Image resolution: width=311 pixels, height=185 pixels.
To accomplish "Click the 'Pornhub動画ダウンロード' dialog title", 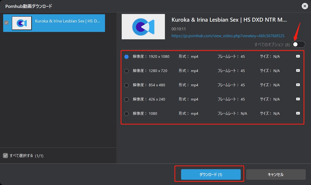I will coord(29,6).
